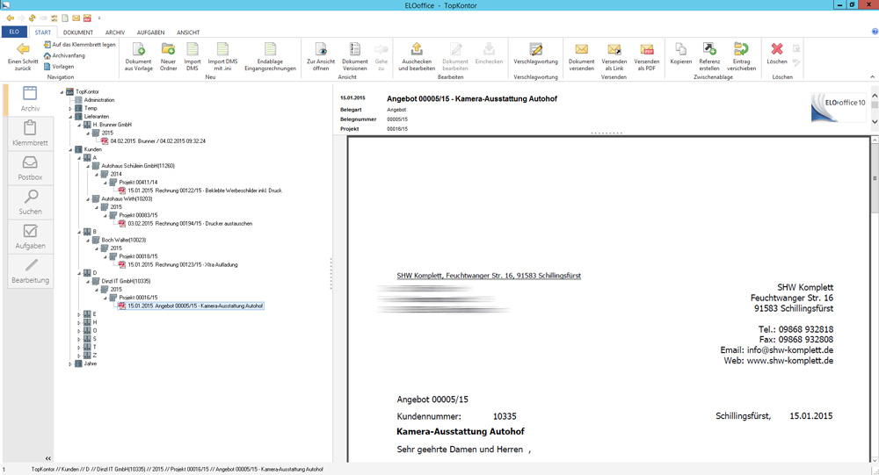Screen dimensions: 879x475
Task: Expand the Jahre tree node
Action: tap(70, 363)
